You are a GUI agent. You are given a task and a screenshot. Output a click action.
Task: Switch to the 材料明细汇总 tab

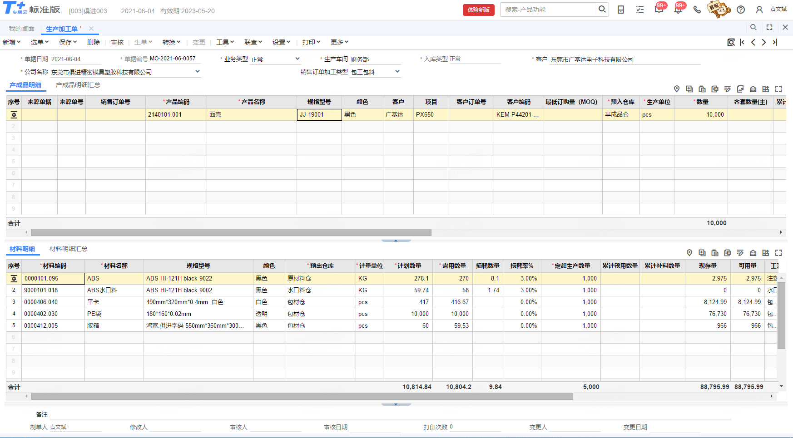69,249
